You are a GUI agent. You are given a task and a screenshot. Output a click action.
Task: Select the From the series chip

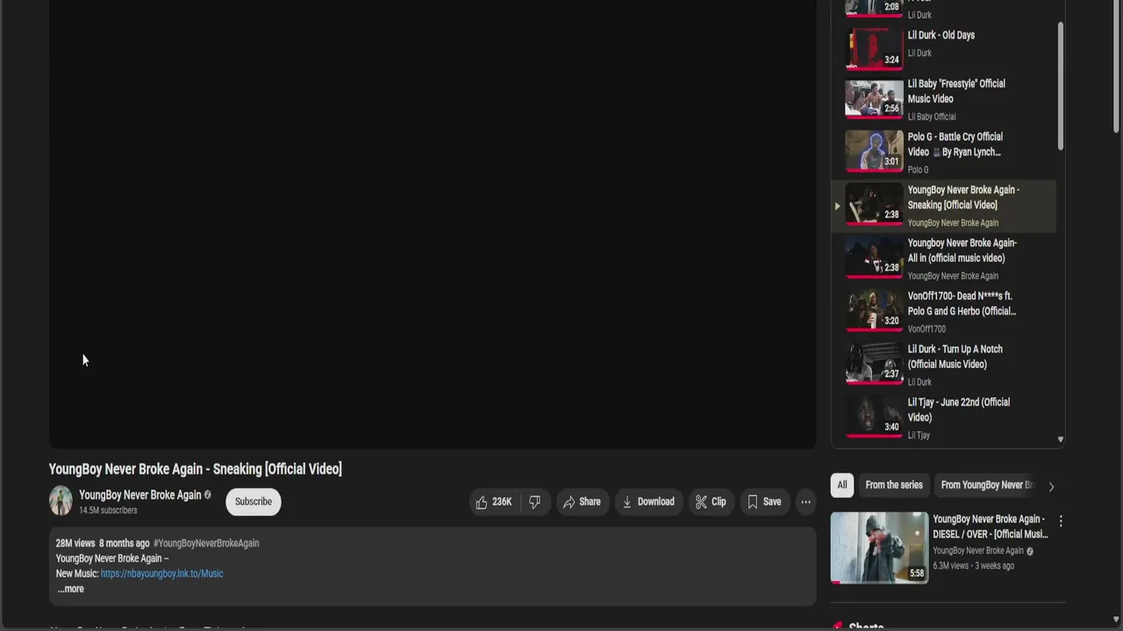click(x=894, y=485)
